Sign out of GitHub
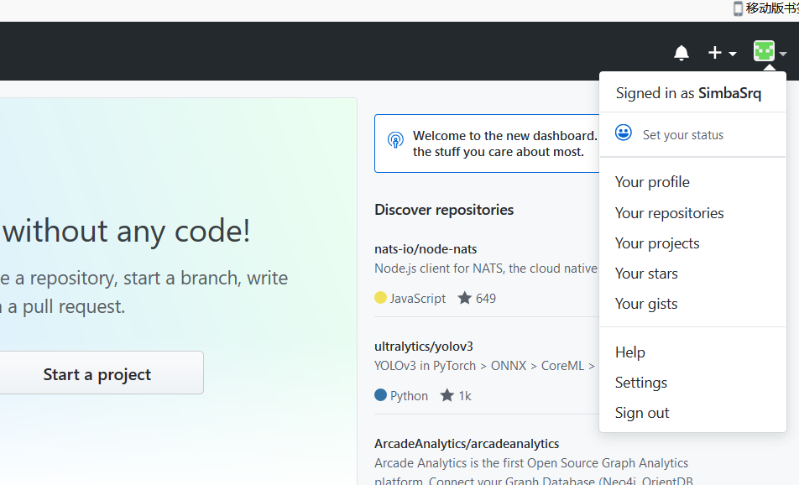Screen dimensions: 799x485 point(642,413)
